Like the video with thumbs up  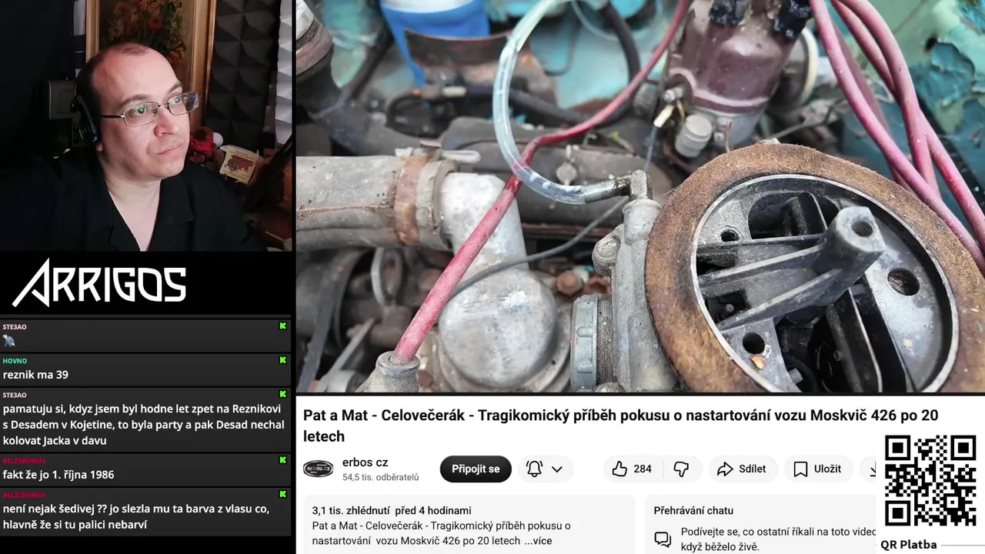coord(631,469)
